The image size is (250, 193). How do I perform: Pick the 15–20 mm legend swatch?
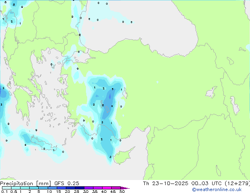pyautogui.click(x=61, y=188)
